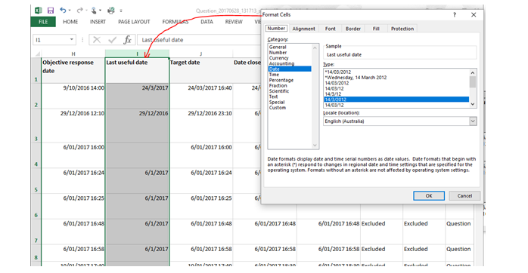Open the DATA ribbon tab
528x273 pixels.
[x=207, y=22]
